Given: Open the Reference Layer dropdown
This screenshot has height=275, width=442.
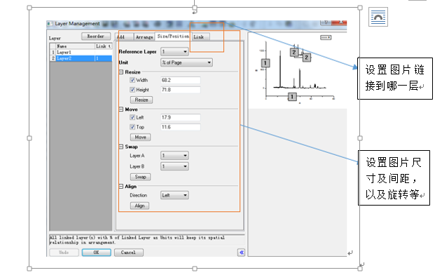Looking at the screenshot, I should tap(174, 52).
